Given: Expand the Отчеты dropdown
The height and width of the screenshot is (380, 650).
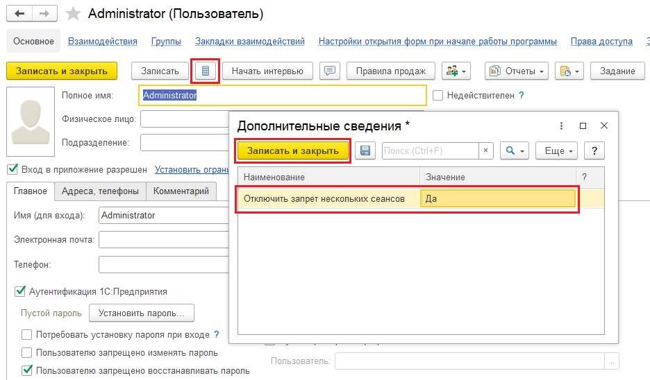Looking at the screenshot, I should [517, 71].
